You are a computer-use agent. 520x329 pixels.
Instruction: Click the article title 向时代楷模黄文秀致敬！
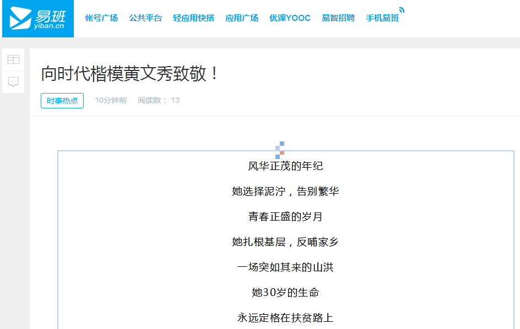coord(129,74)
